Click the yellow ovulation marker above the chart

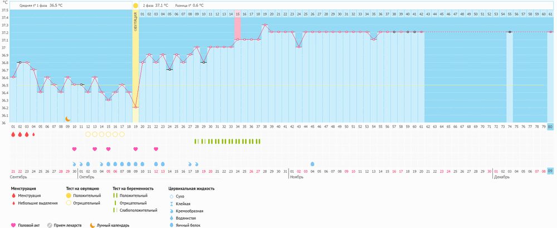(135, 5)
